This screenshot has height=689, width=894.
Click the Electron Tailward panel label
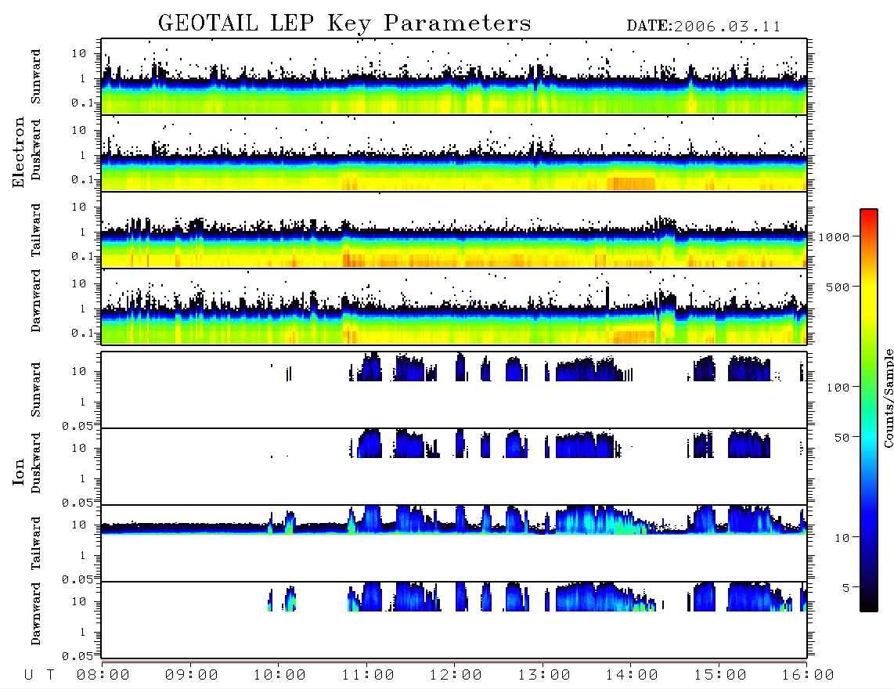coord(36,230)
